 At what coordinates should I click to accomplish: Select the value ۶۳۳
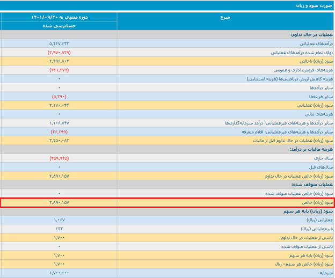click(59, 229)
